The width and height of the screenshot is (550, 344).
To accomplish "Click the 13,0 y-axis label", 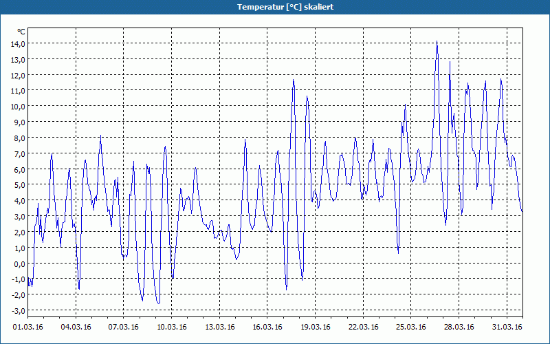I will [19, 60].
